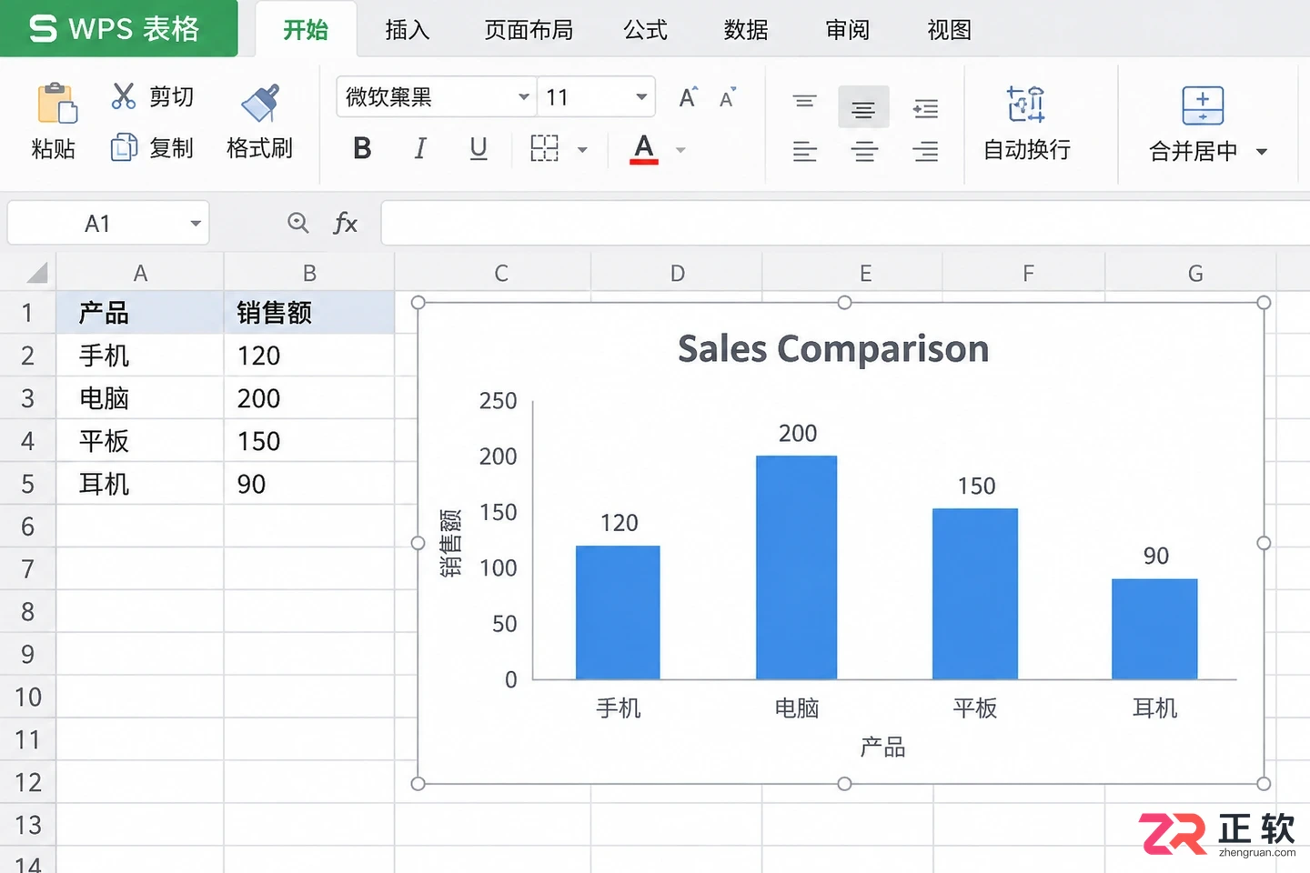
Task: Cut the selection with the scissors icon
Action: (124, 95)
